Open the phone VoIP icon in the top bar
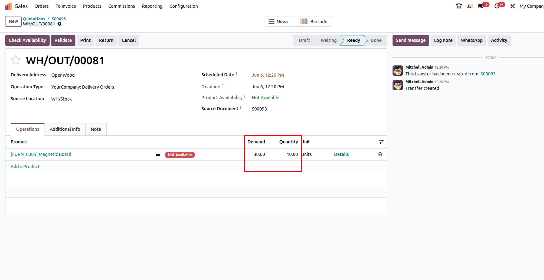544x280 pixels. click(x=459, y=6)
